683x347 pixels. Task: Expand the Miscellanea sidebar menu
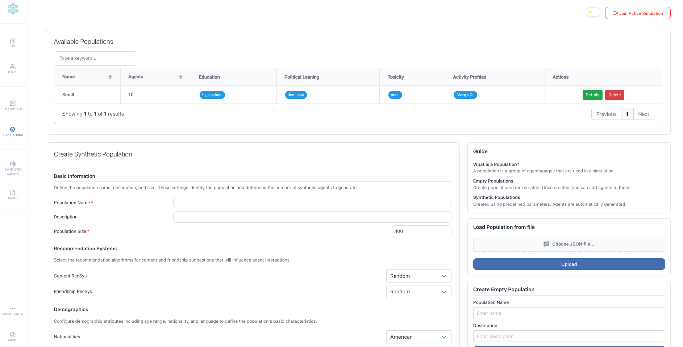[13, 311]
